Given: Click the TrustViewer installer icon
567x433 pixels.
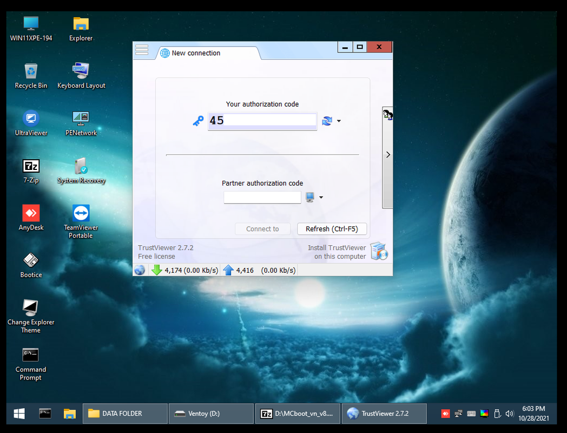Looking at the screenshot, I should [379, 251].
